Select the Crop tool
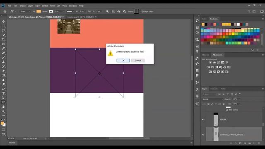Image resolution: width=265 pixels, height=149 pixels. coord(3,40)
